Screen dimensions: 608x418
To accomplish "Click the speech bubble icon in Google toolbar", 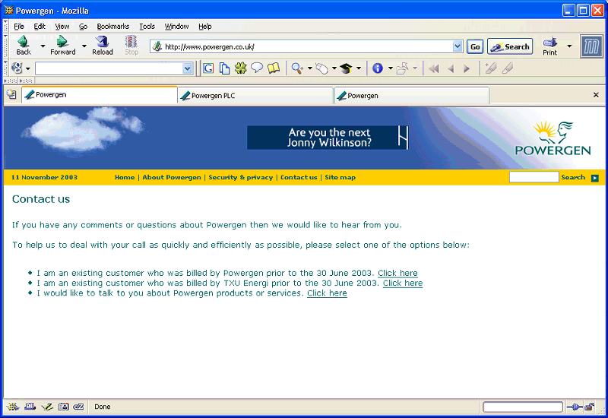I will coord(257,68).
